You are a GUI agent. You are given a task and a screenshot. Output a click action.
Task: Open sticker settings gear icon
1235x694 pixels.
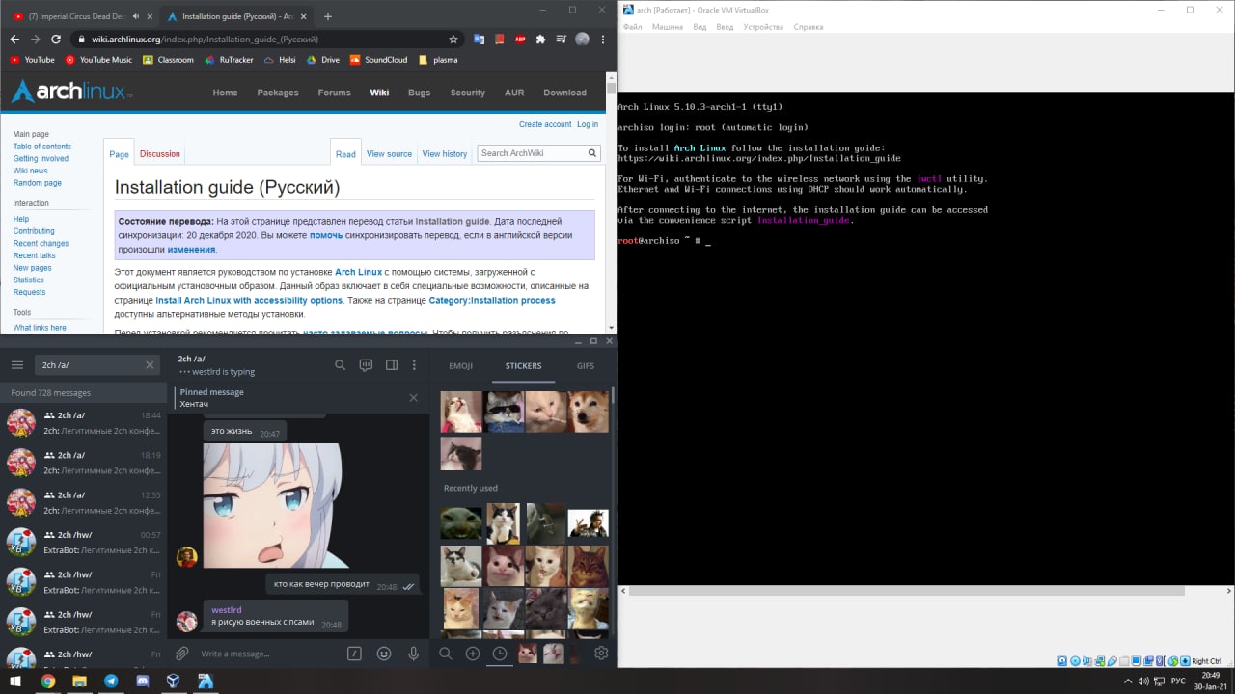pyautogui.click(x=601, y=654)
